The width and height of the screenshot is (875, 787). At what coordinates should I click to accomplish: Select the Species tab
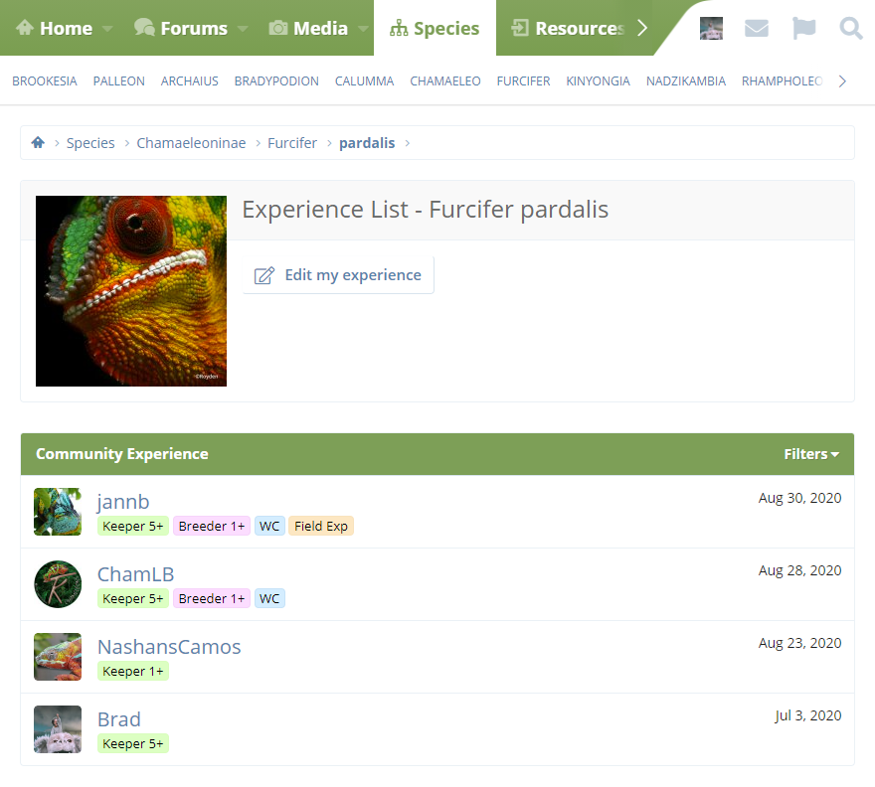point(435,29)
